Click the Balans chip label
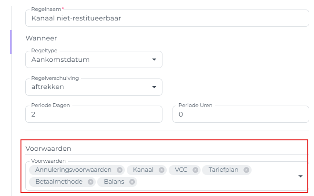Viewport: 314px width, 196px height. 114,182
